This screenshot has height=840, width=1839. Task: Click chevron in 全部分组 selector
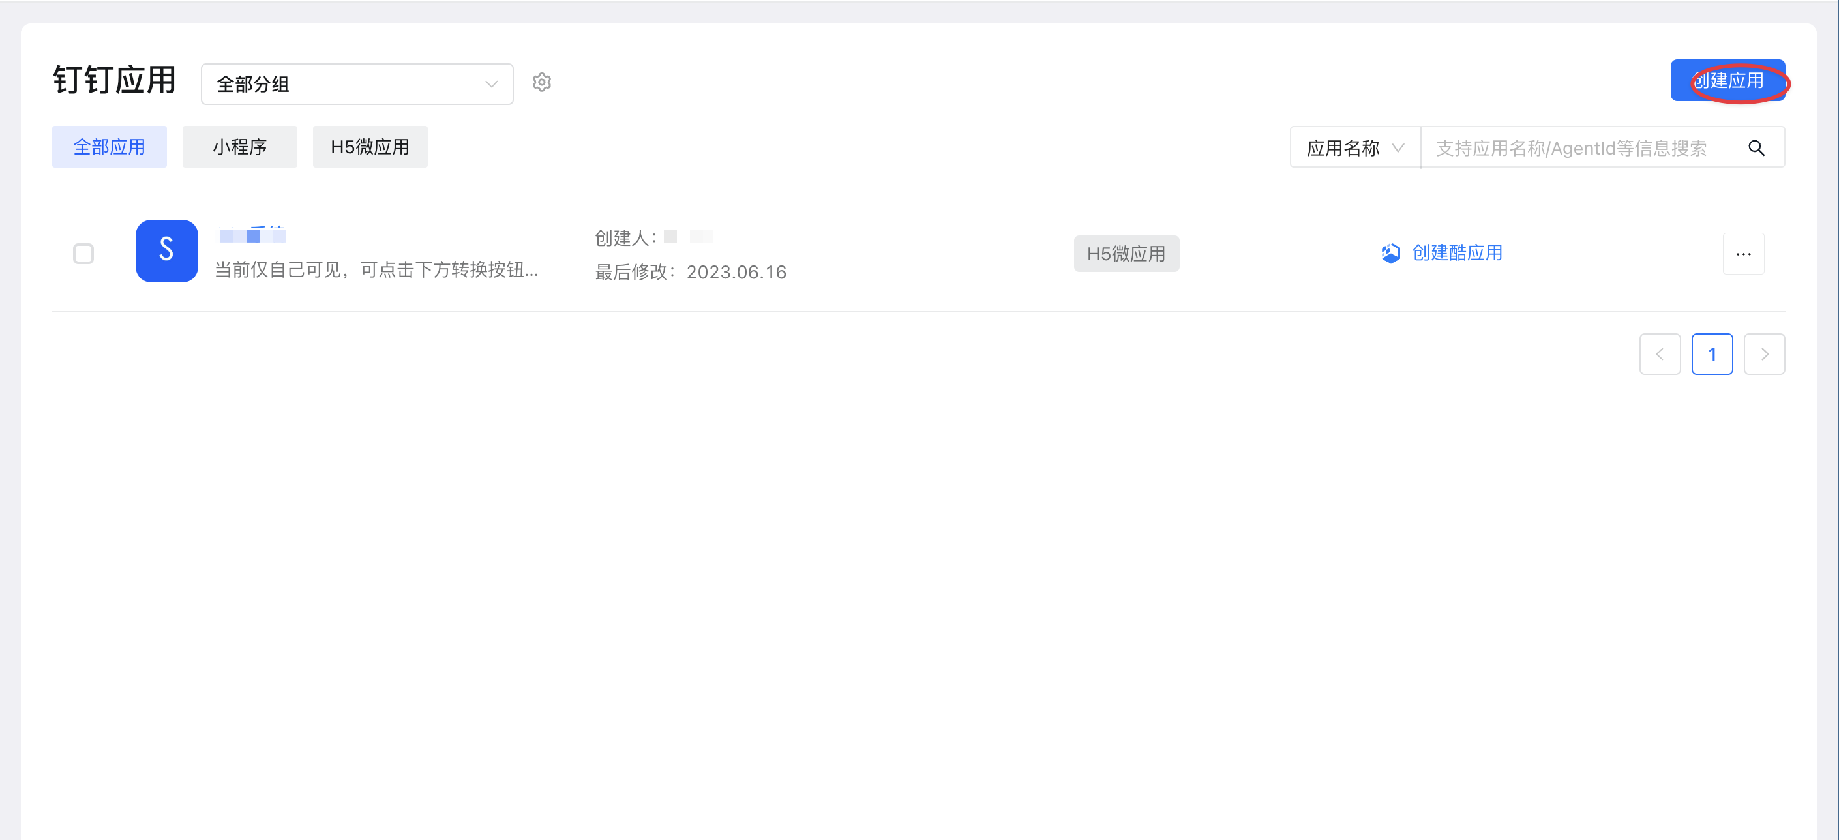click(491, 84)
